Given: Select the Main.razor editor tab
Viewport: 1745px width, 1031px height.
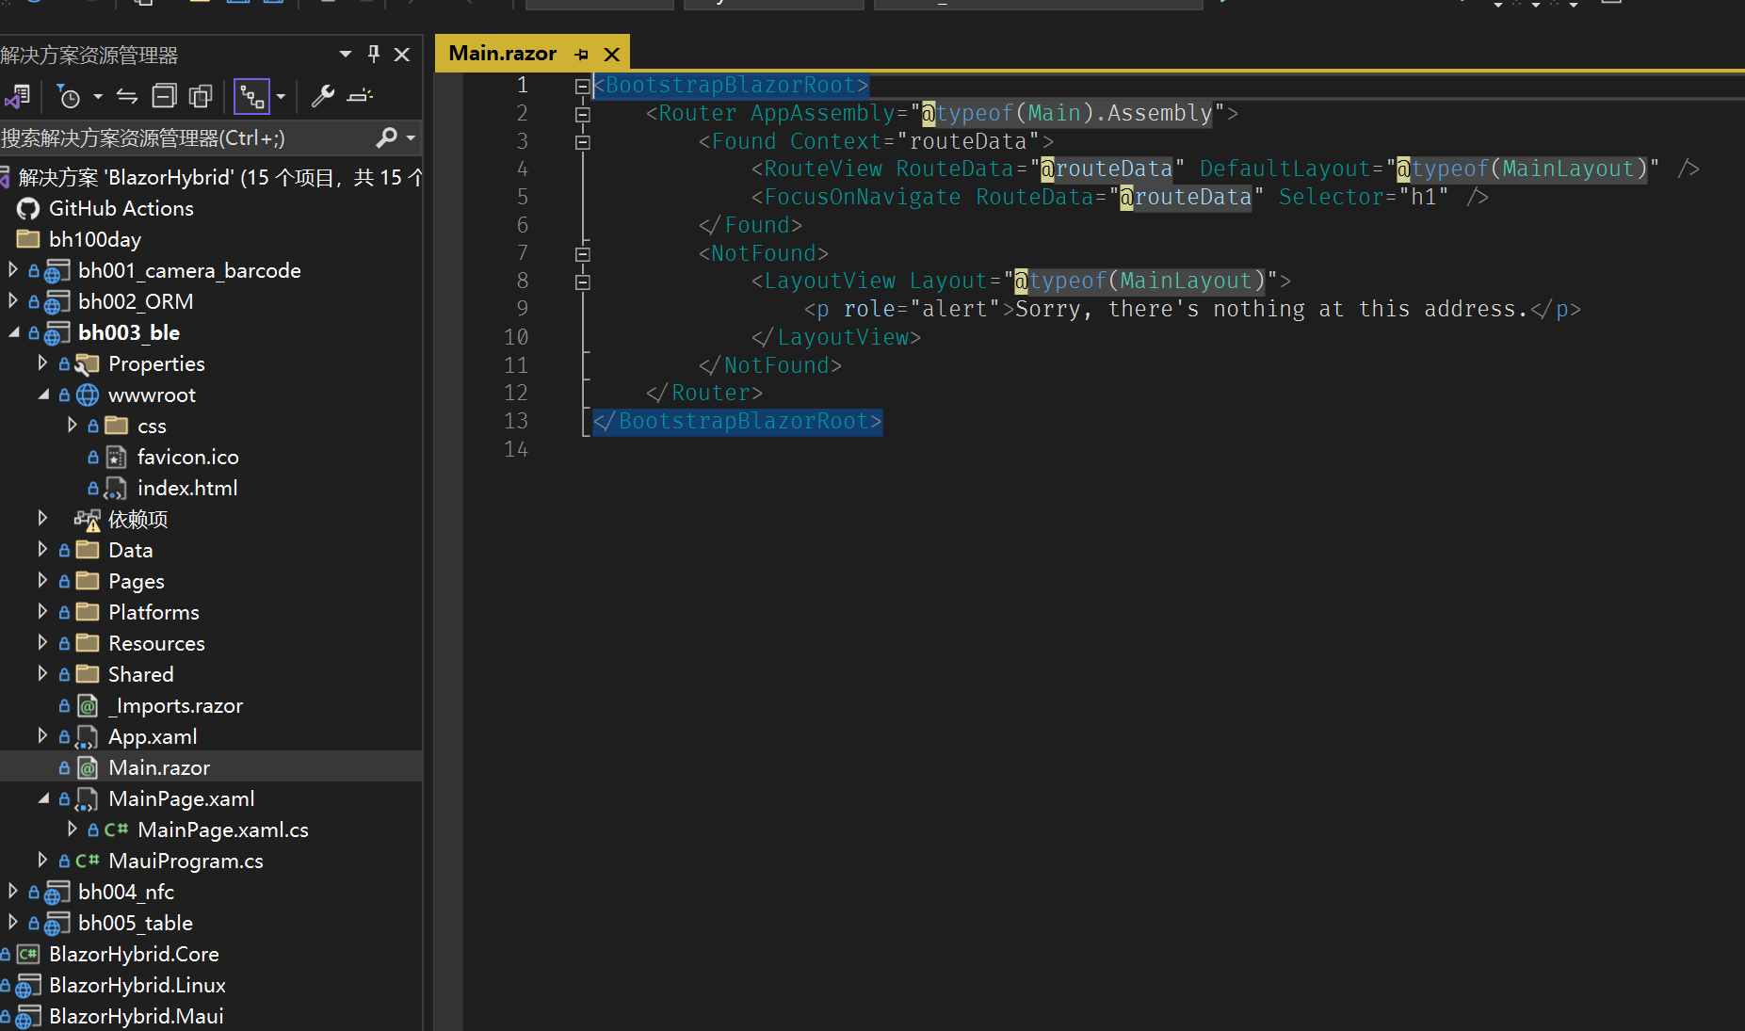Looking at the screenshot, I should point(502,54).
